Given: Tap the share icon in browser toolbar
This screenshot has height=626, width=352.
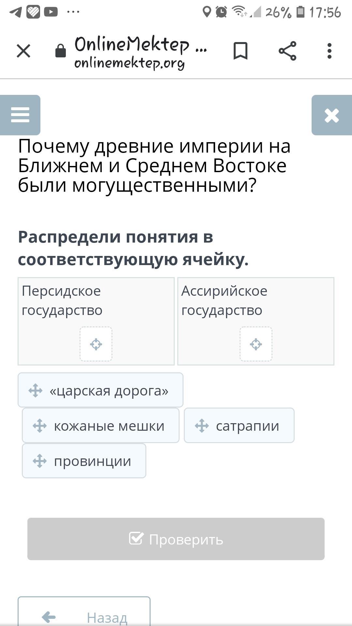Looking at the screenshot, I should coord(287,51).
